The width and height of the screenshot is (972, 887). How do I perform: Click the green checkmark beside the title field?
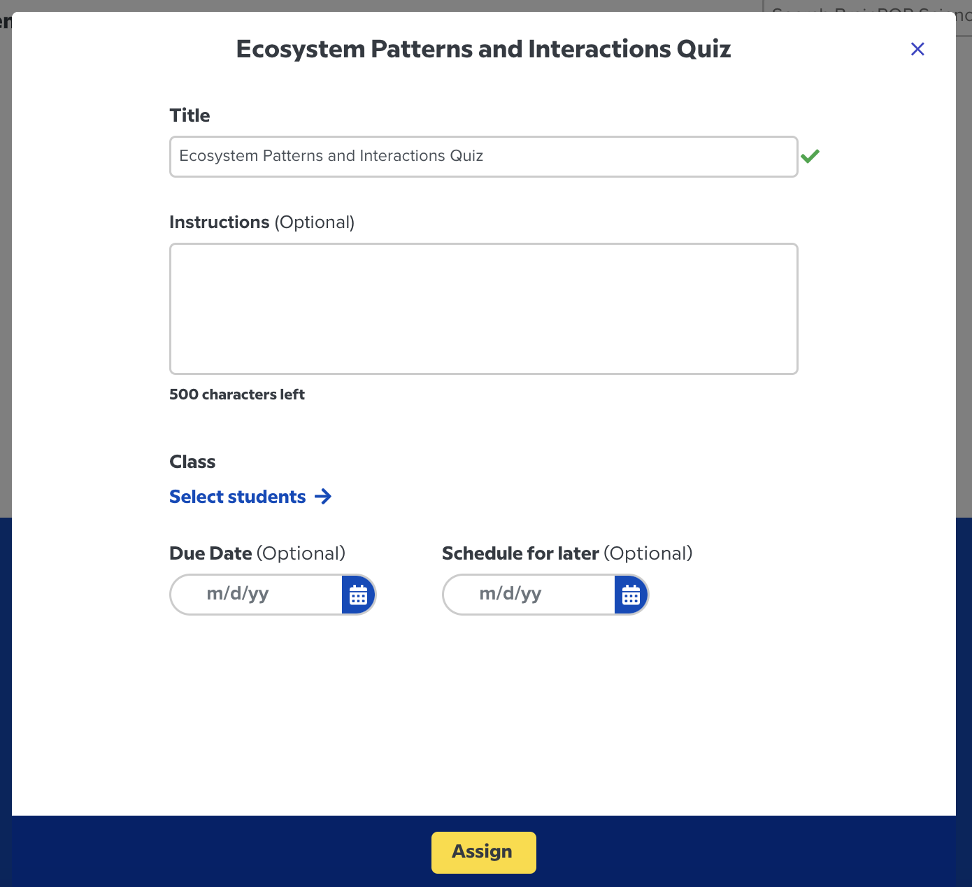[x=810, y=156]
